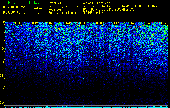The height and width of the screenshot is (108, 170).
Task: Select the filename 1005010940.png
Action: (14, 7)
